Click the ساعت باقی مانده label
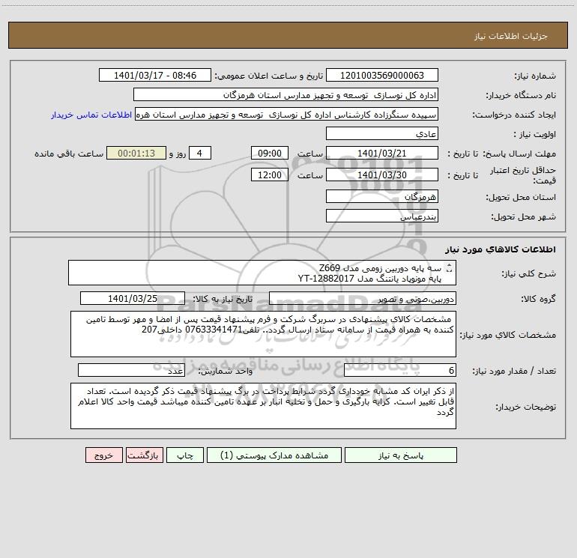 coord(69,154)
